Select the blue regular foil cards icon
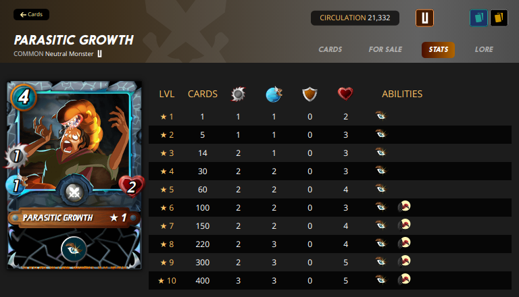Image resolution: width=519 pixels, height=297 pixels. click(478, 18)
